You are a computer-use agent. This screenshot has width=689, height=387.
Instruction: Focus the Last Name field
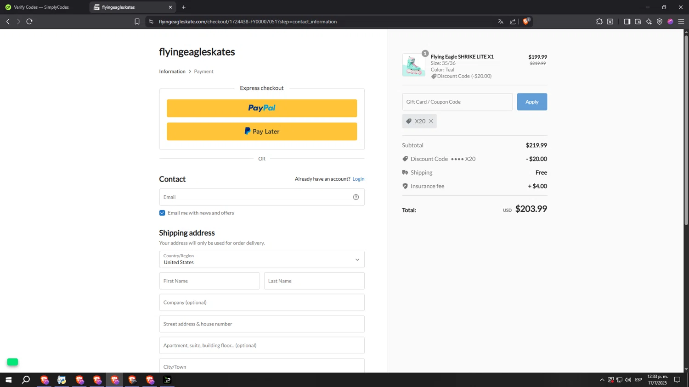pos(314,281)
